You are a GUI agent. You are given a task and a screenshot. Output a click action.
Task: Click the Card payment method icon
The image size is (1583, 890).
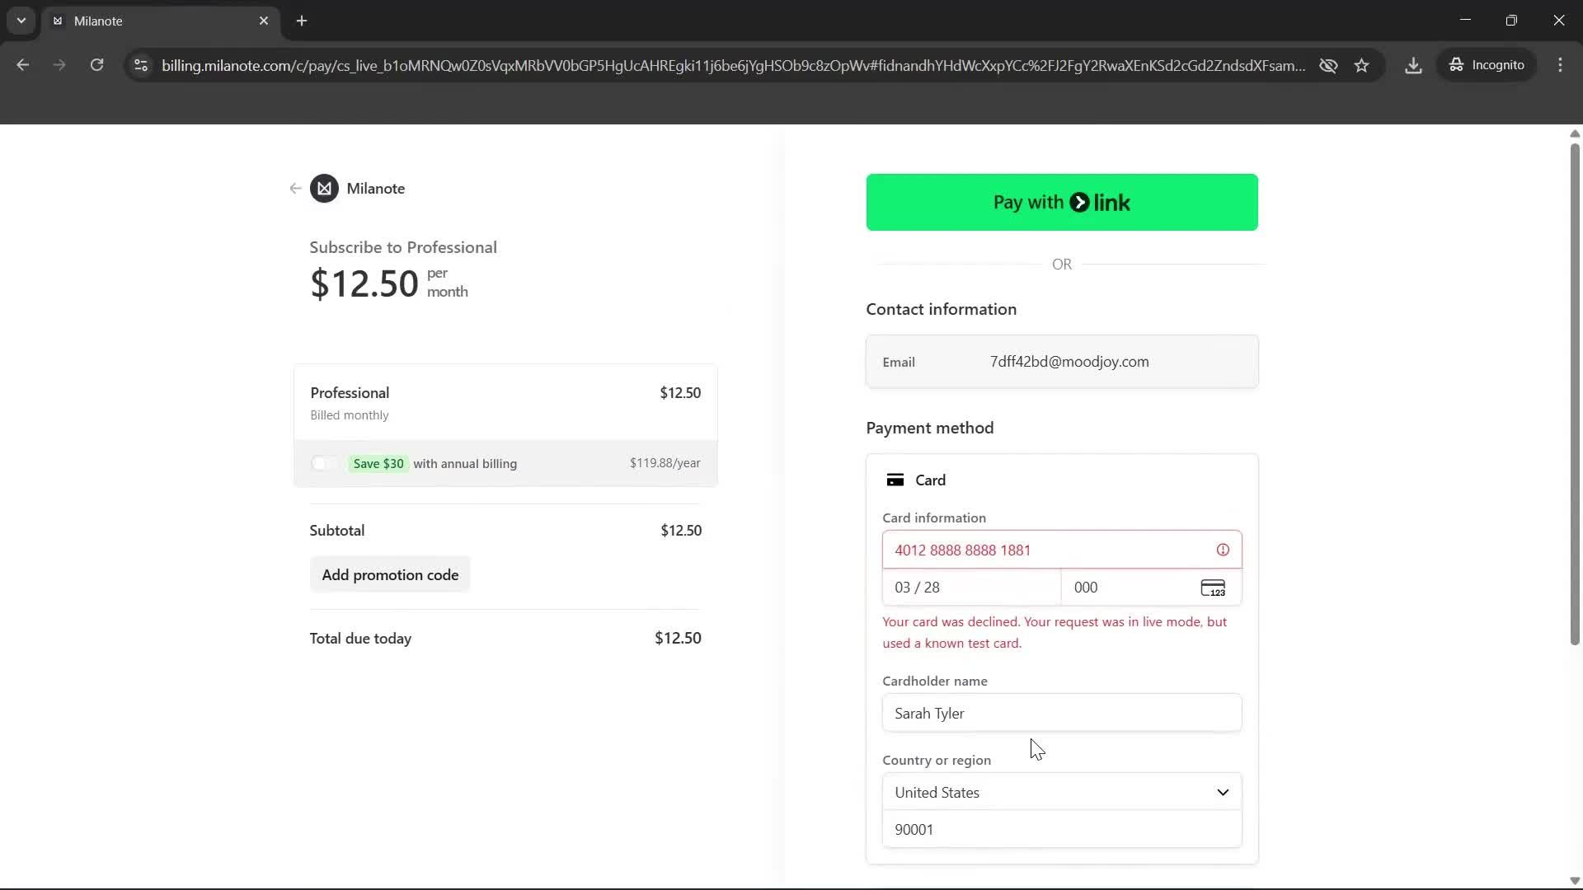pos(896,480)
